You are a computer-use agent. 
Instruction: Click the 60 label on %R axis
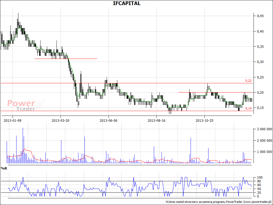click(x=259, y=185)
